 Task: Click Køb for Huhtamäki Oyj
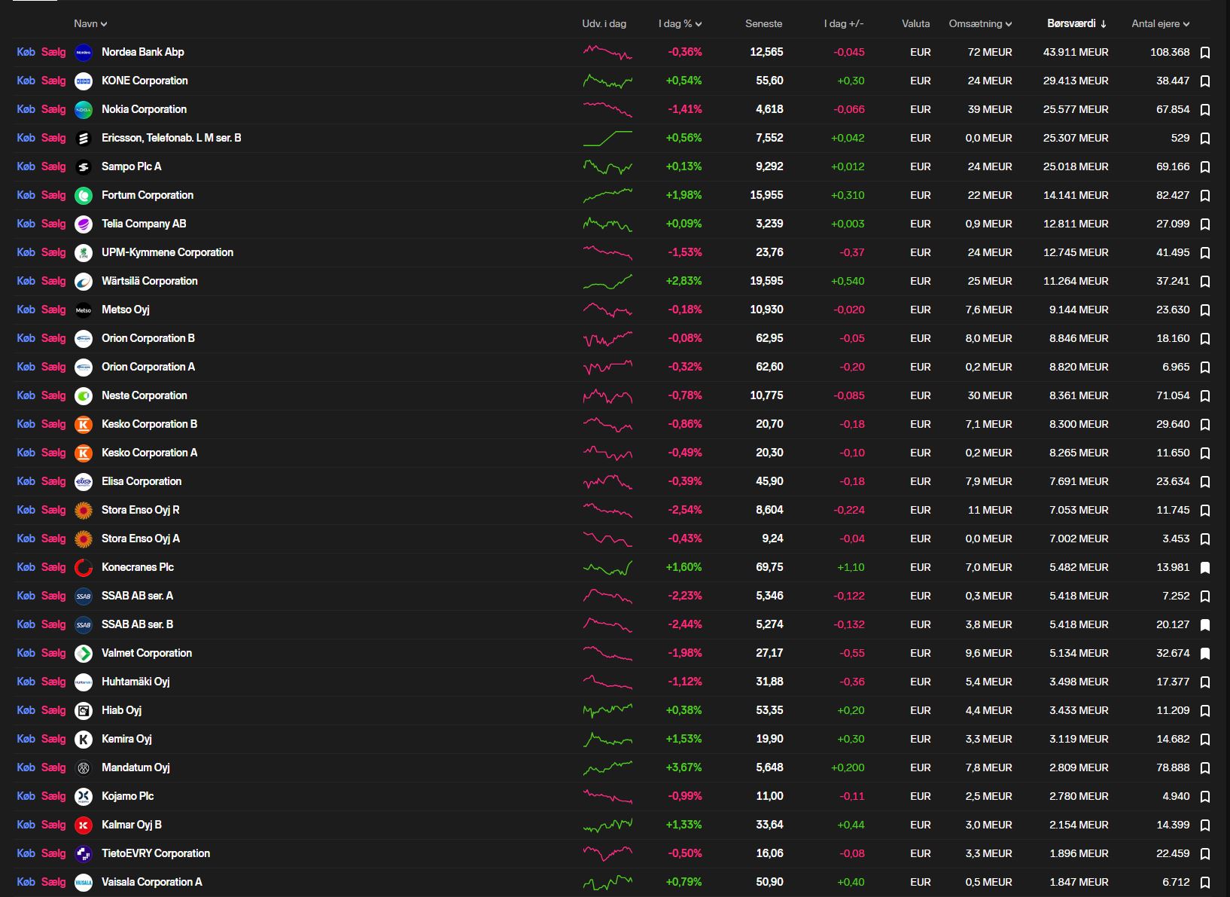[26, 682]
